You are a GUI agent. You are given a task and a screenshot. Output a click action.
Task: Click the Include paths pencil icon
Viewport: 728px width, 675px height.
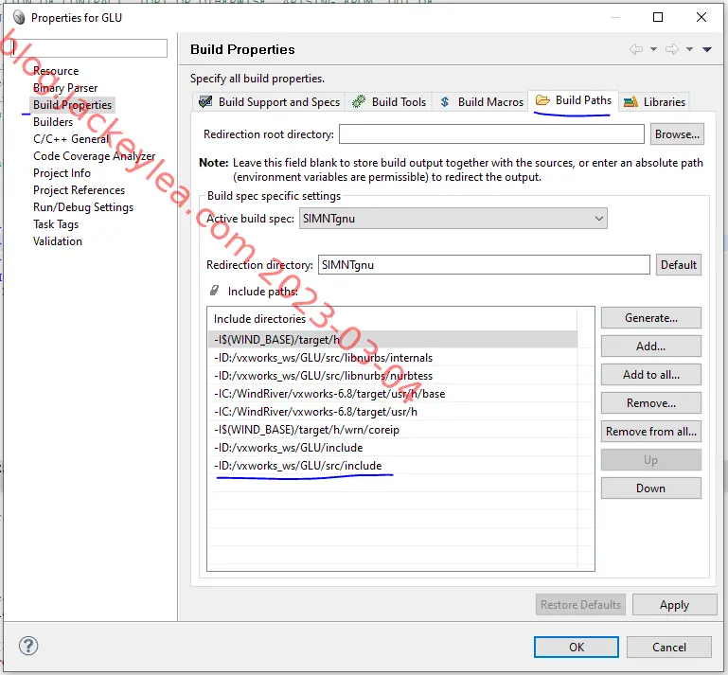pyautogui.click(x=214, y=291)
